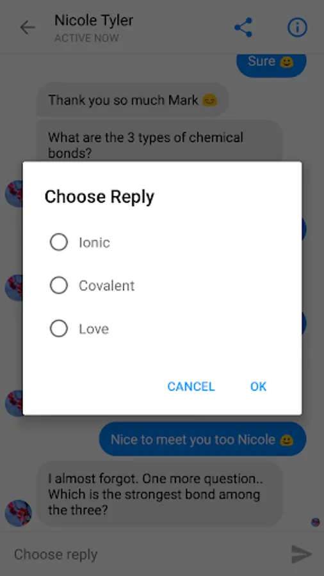This screenshot has width=324, height=576.
Task: Tap the Covalent option label text
Action: pyautogui.click(x=106, y=286)
